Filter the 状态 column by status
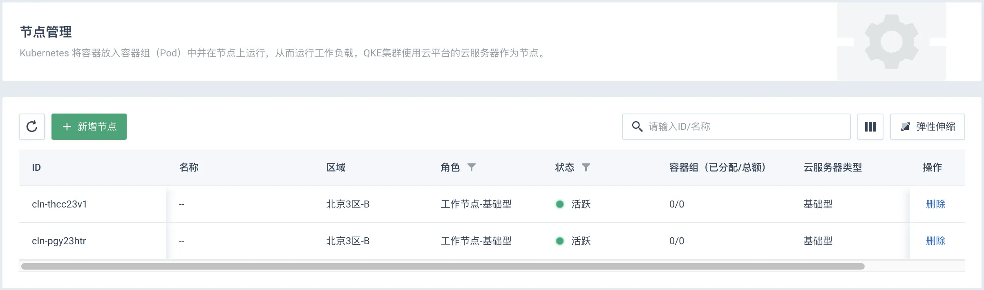This screenshot has height=290, width=984. click(586, 167)
